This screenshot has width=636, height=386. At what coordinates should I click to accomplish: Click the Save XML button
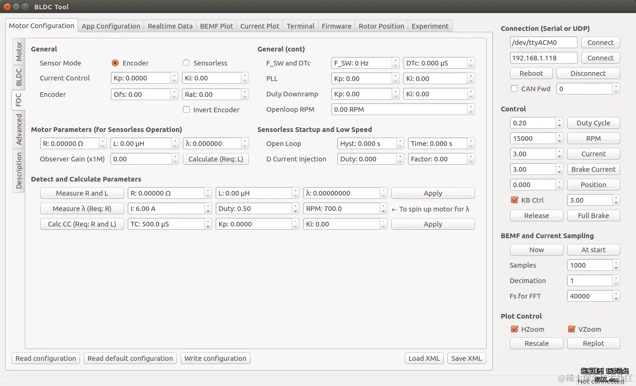467,358
